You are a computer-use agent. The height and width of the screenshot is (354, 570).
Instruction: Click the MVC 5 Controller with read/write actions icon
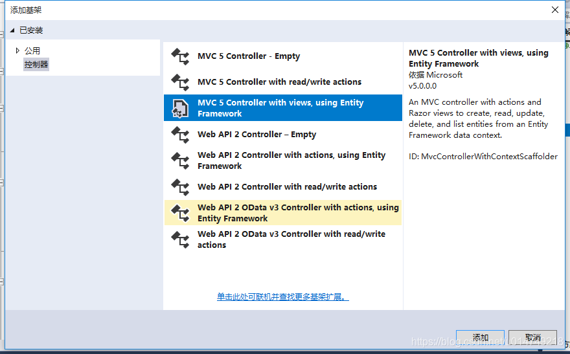pos(180,82)
